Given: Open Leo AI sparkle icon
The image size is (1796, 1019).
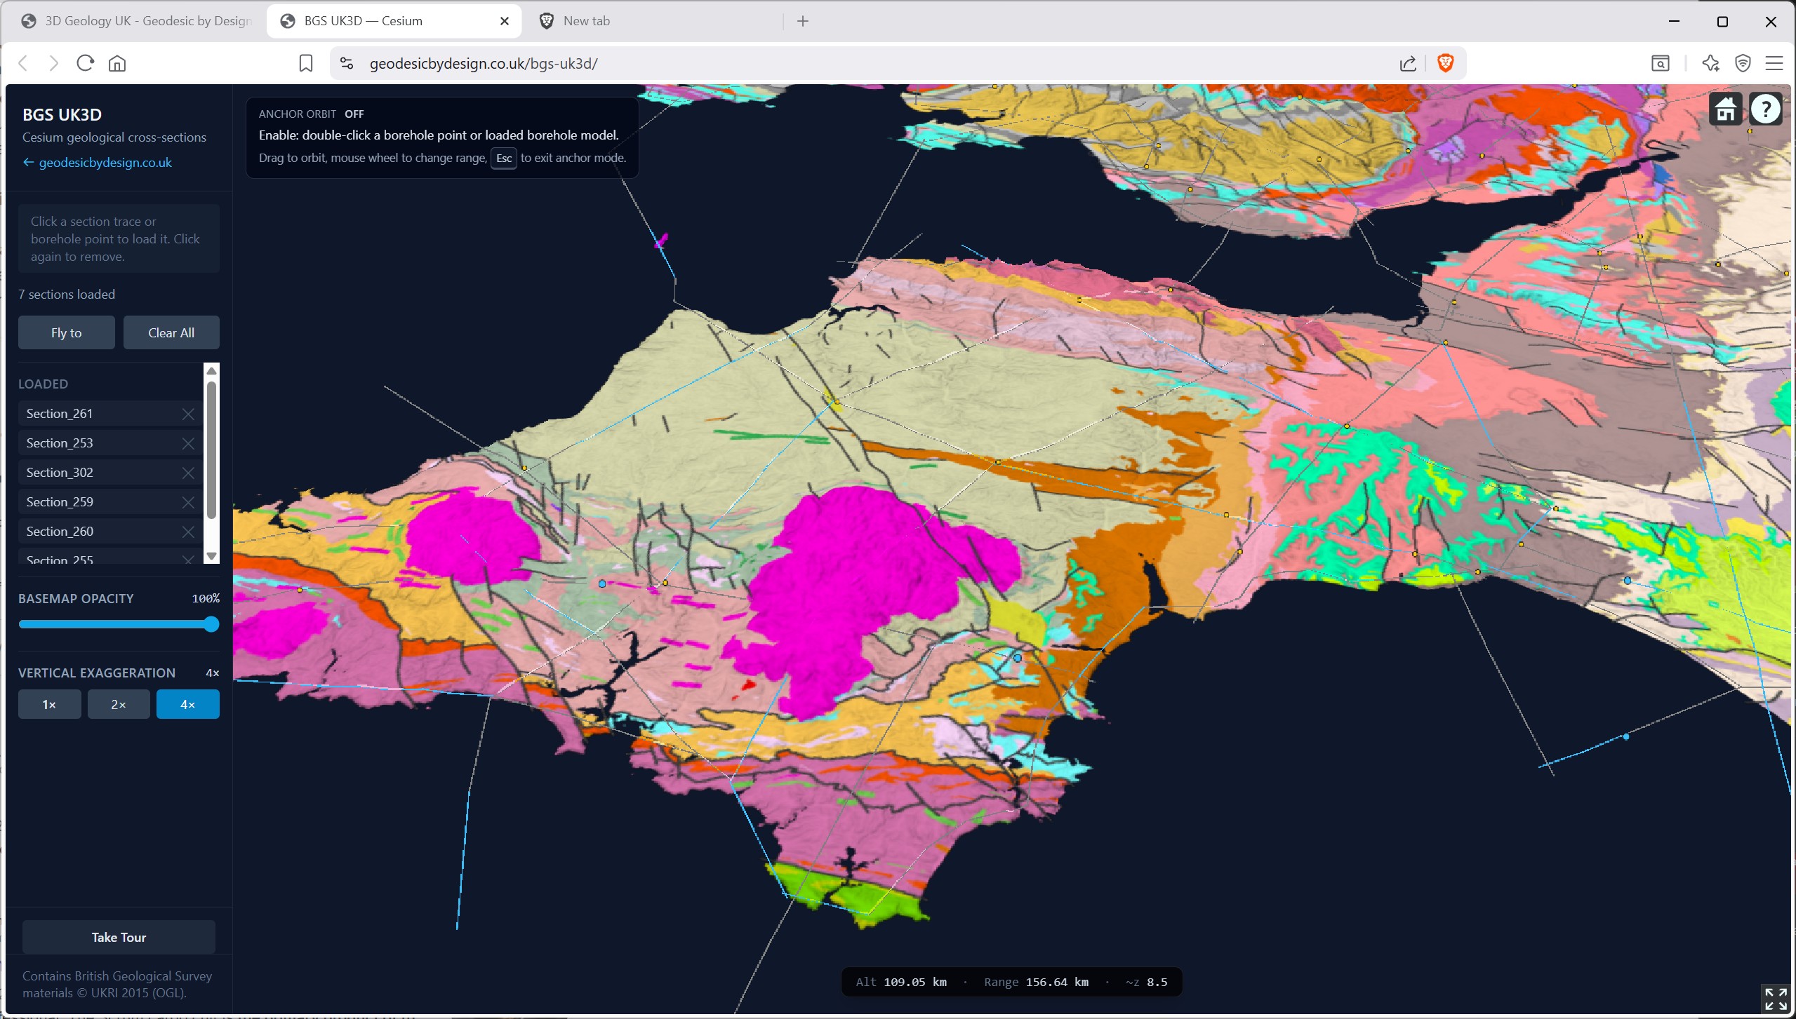Looking at the screenshot, I should 1710,63.
